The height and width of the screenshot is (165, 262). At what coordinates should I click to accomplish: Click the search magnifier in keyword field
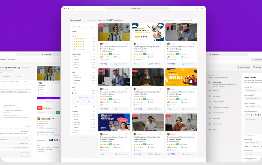[93, 27]
